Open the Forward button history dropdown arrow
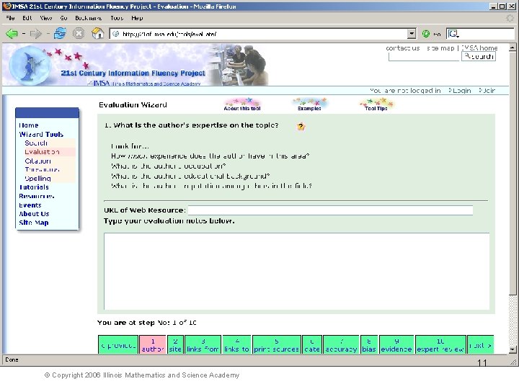This screenshot has width=519, height=389. click(x=48, y=34)
